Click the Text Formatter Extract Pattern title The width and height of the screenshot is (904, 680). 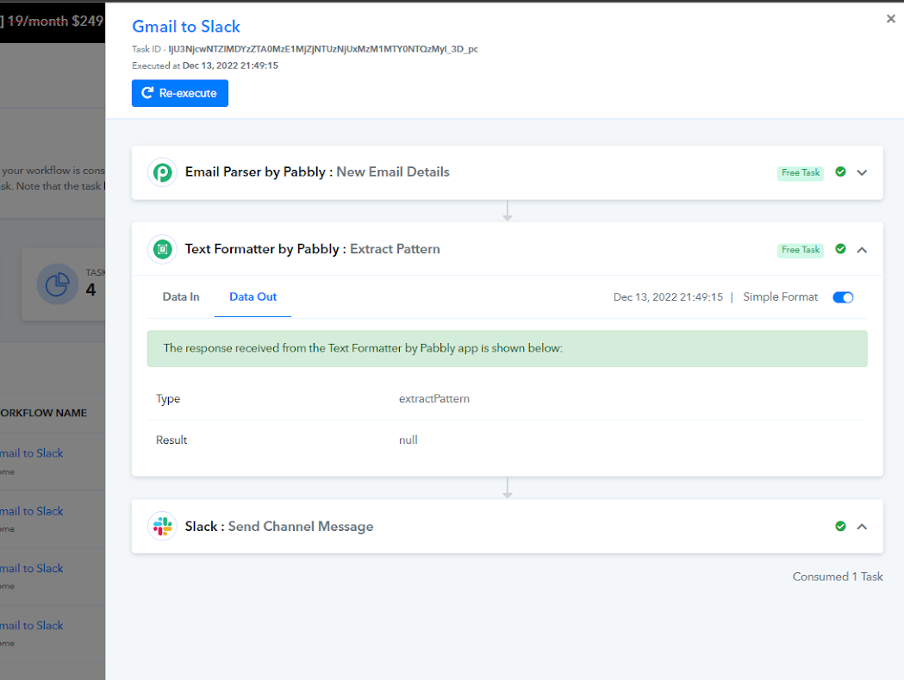pyautogui.click(x=313, y=249)
